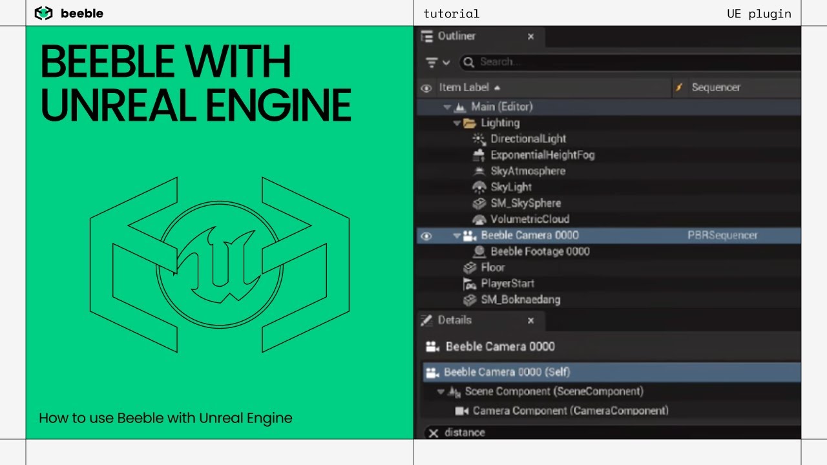Click the Floor mesh icon

(x=470, y=267)
